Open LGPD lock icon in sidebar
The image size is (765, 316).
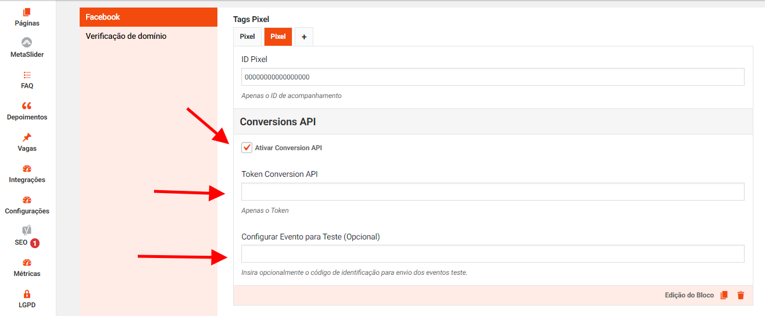[27, 294]
